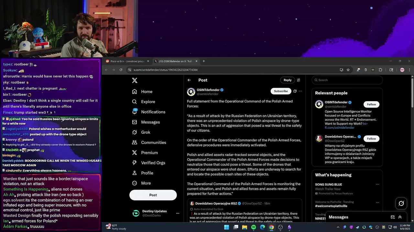The image size is (414, 232).
Task: Click the install app icon in address bar
Action: tap(342, 70)
